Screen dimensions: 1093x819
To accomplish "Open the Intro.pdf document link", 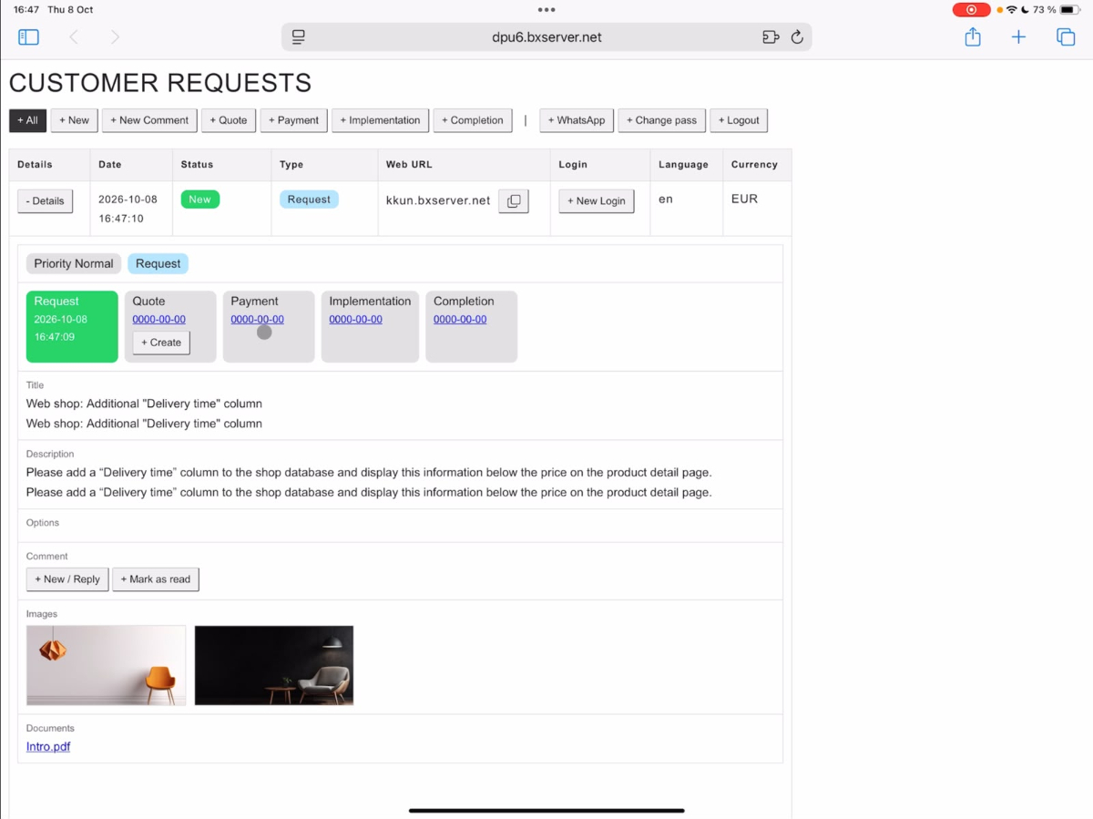I will pyautogui.click(x=48, y=747).
